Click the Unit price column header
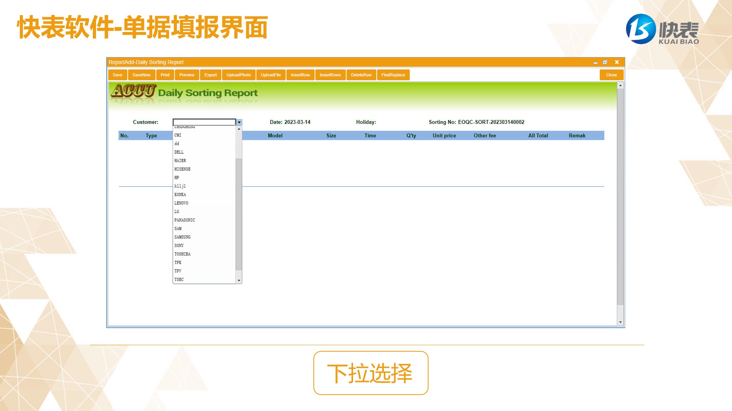This screenshot has width=732, height=411. click(444, 135)
